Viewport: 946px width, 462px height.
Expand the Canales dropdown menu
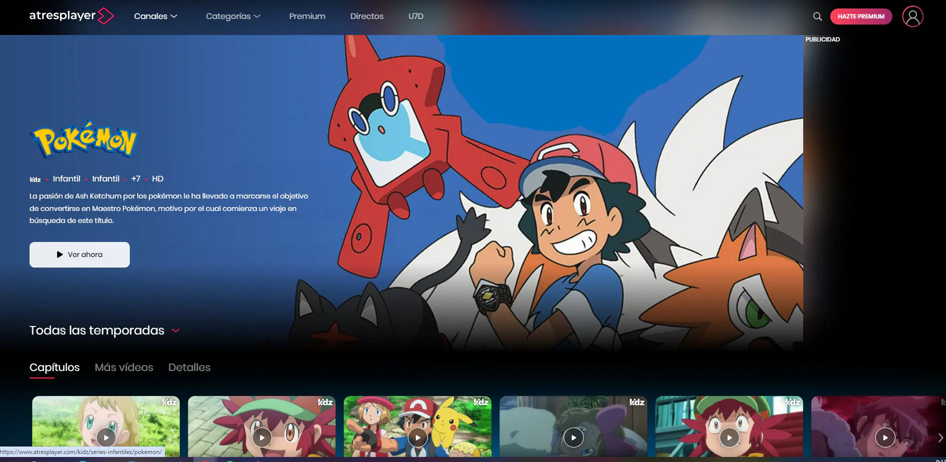[x=156, y=16]
